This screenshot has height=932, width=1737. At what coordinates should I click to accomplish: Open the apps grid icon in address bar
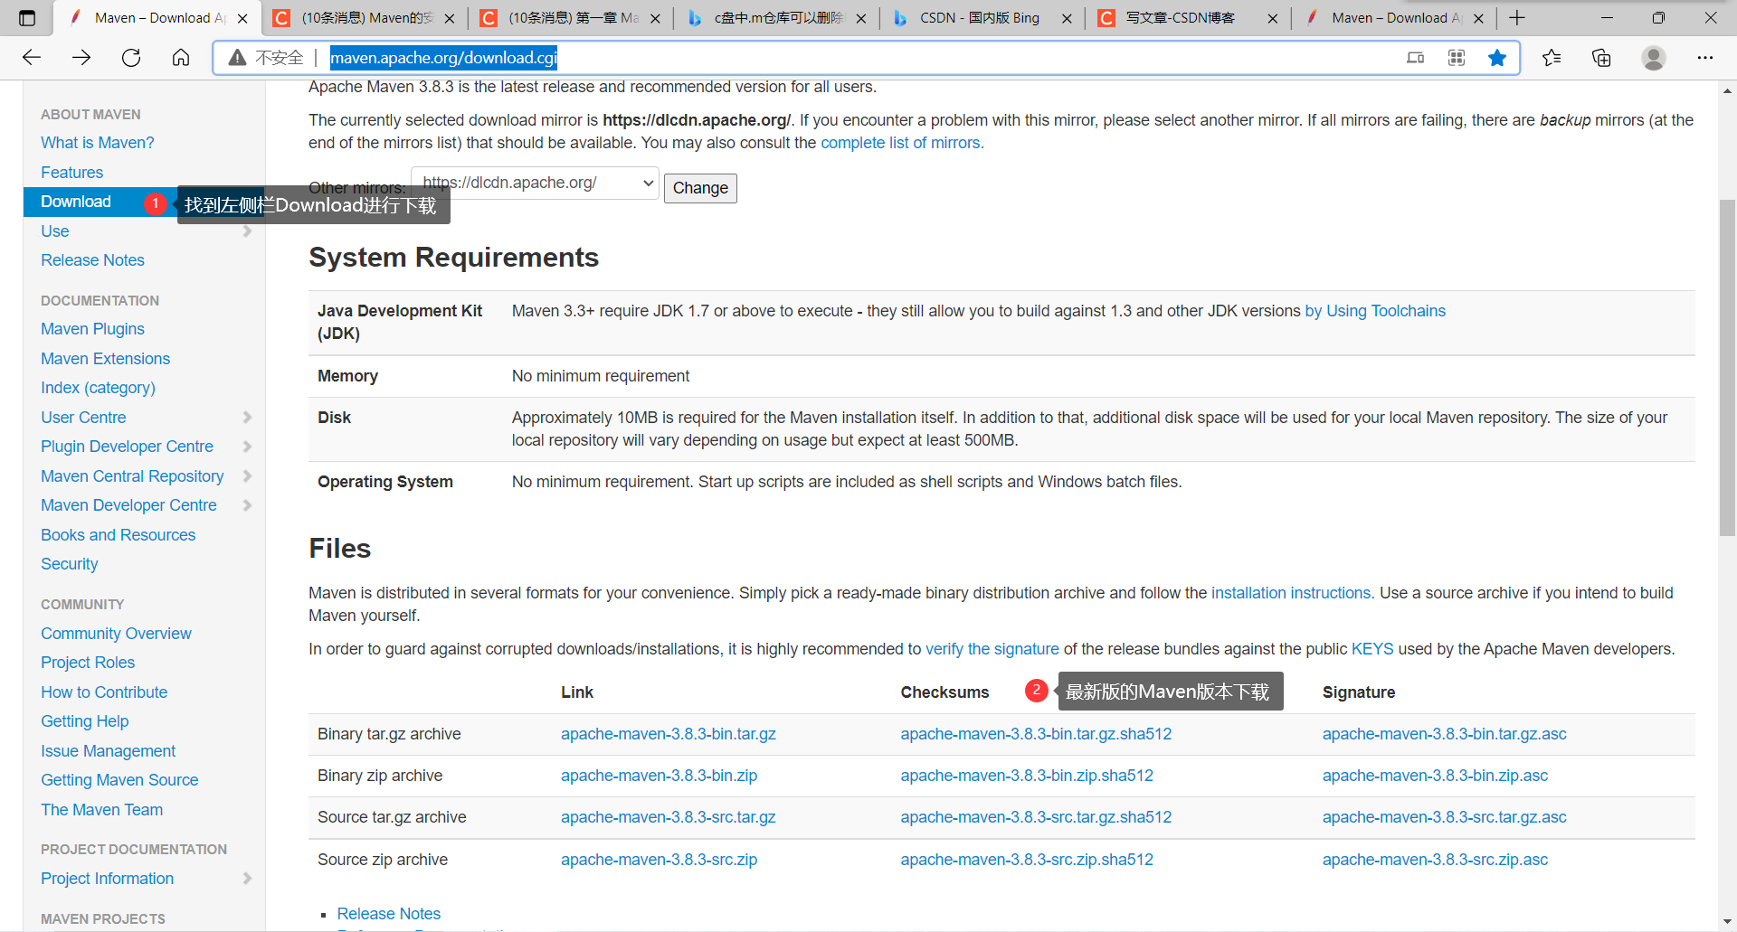click(x=1457, y=58)
